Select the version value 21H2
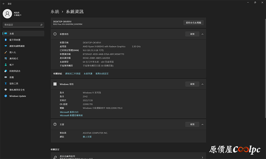The width and height of the screenshot is (266, 159). point(85,96)
